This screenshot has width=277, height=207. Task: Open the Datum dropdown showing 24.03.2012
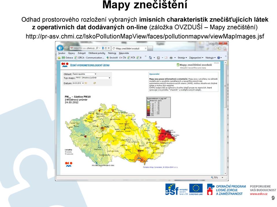[78, 83]
